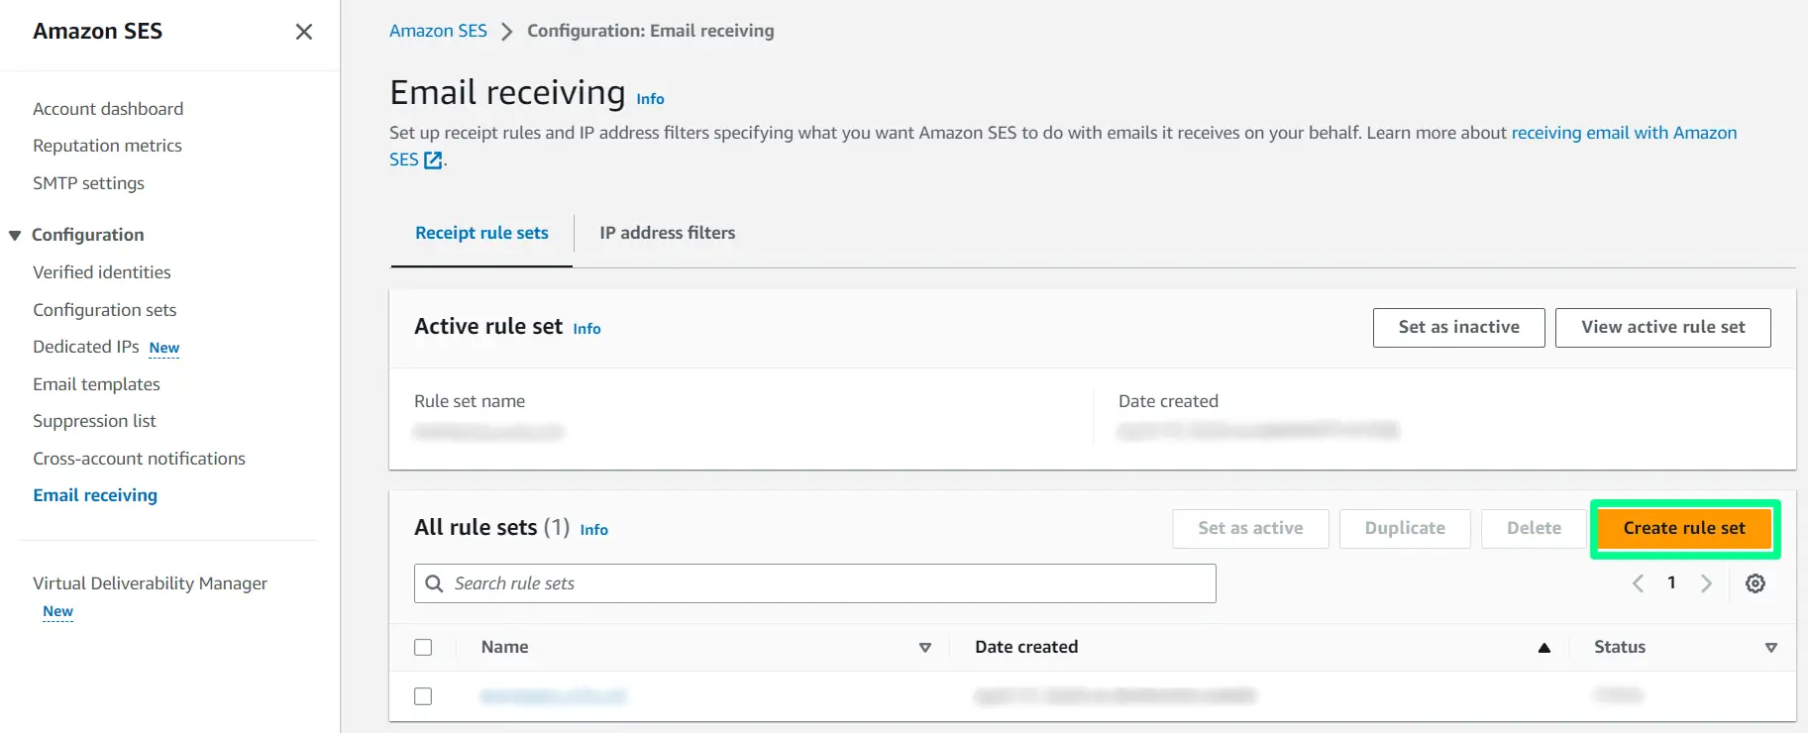The width and height of the screenshot is (1808, 733).
Task: Click Amazon SES breadcrumb link
Action: 438,31
